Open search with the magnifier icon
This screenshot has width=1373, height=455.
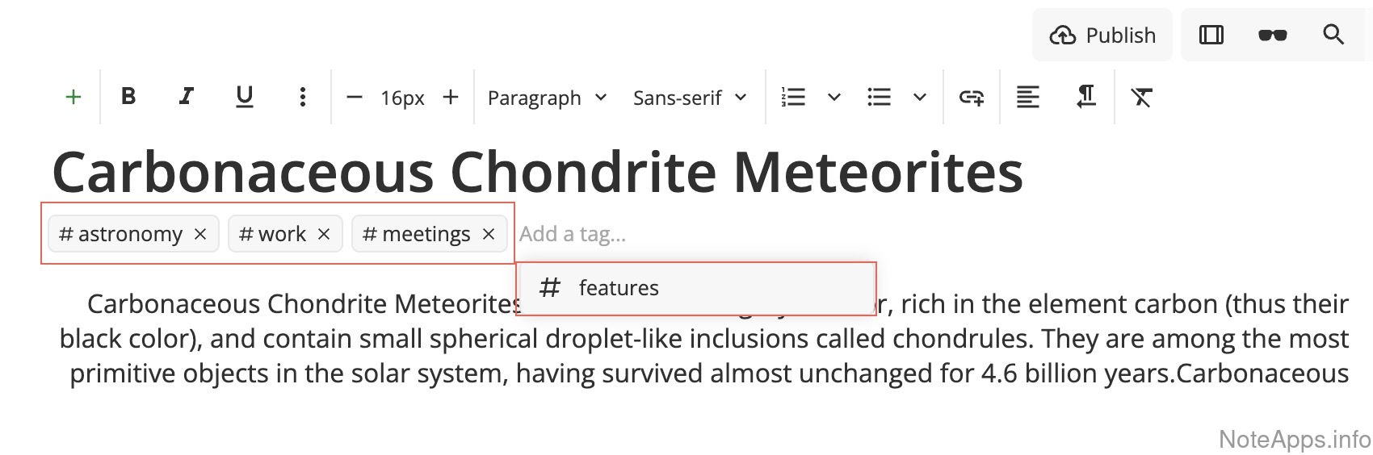1333,35
